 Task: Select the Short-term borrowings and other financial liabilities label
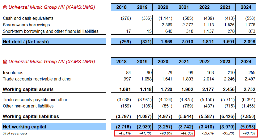pyautogui.click(x=51, y=31)
